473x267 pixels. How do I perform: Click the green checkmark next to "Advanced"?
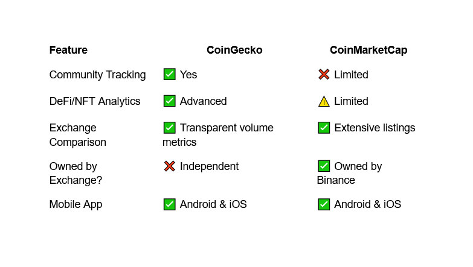[169, 101]
